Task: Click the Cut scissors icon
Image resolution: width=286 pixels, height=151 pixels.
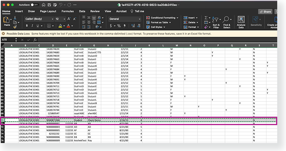Action: [15, 18]
